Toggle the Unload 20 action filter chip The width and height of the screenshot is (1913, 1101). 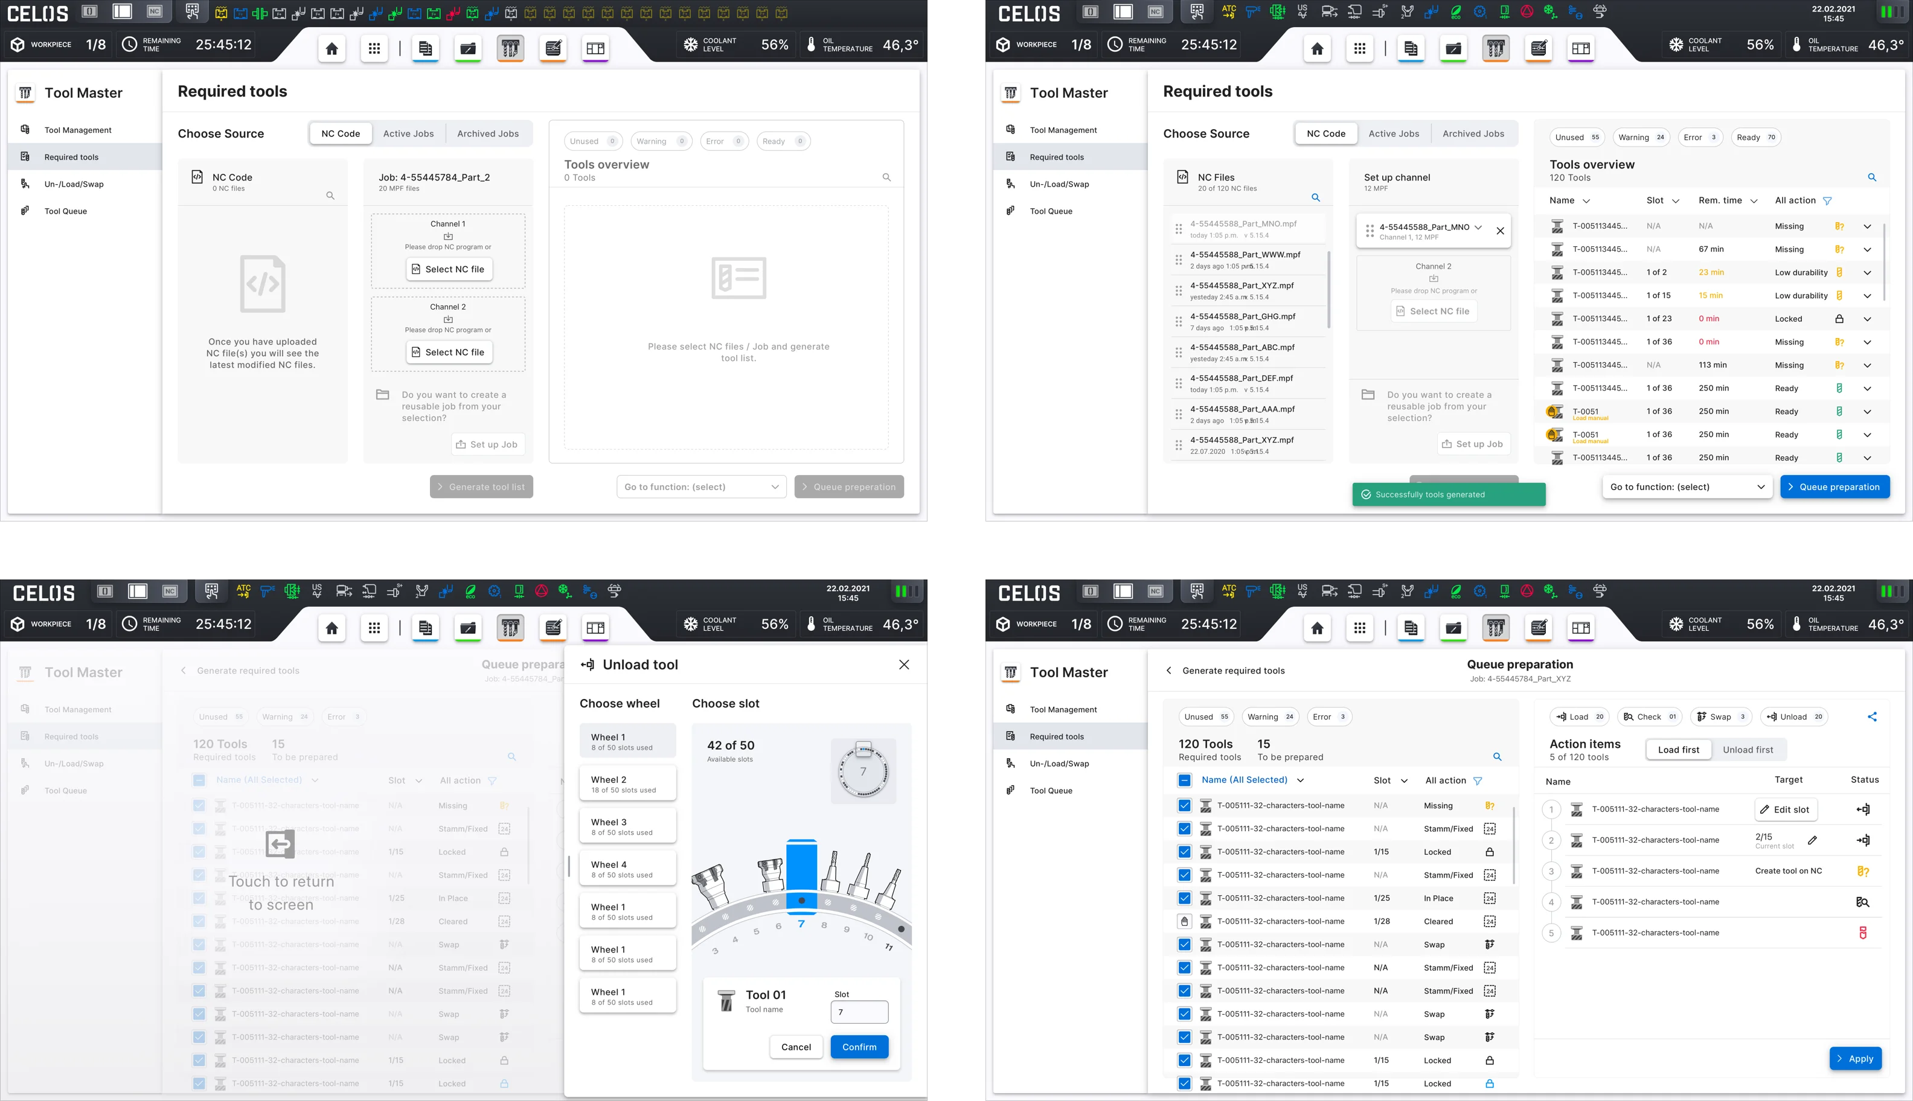pos(1794,717)
